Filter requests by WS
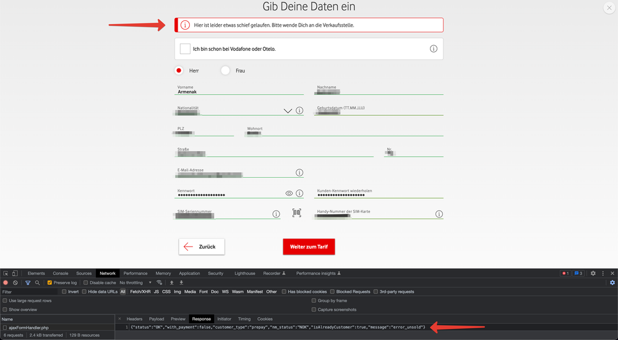 (225, 292)
